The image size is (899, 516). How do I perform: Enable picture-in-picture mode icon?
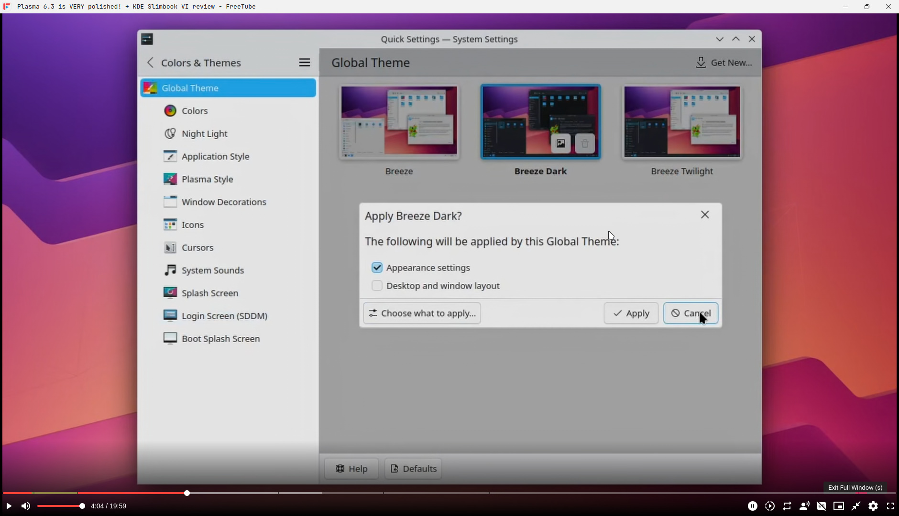point(839,506)
